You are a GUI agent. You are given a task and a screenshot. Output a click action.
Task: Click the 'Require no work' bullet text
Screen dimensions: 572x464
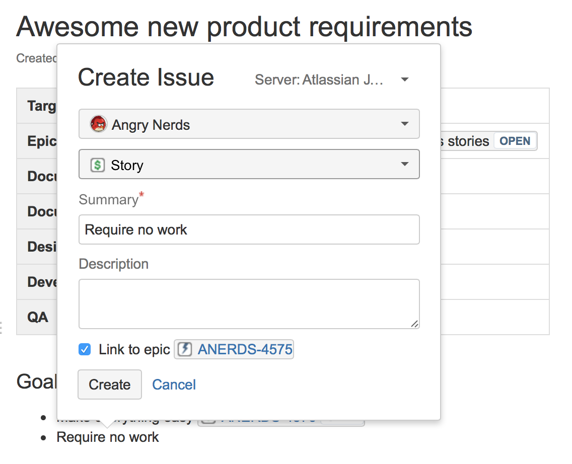[108, 437]
